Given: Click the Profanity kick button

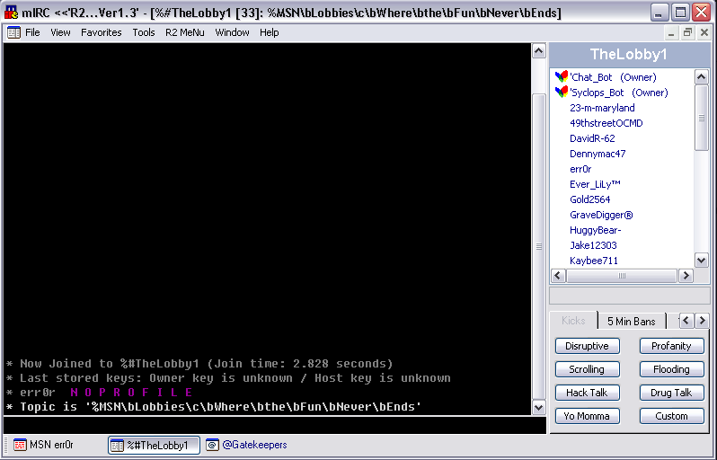Looking at the screenshot, I should coord(671,346).
